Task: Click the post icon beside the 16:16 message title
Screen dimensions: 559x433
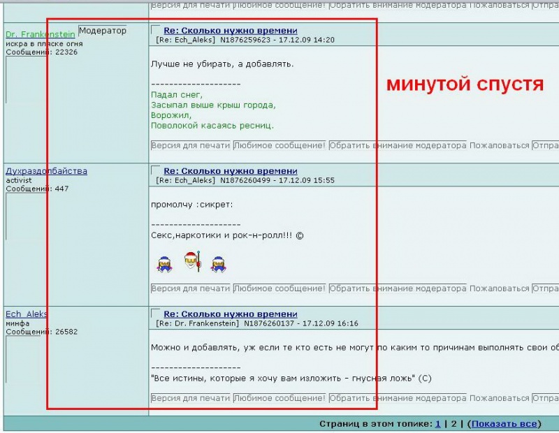Action: pos(156,314)
